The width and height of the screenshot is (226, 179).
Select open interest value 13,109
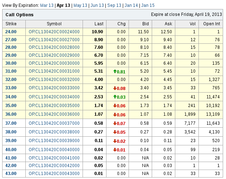click(213, 114)
